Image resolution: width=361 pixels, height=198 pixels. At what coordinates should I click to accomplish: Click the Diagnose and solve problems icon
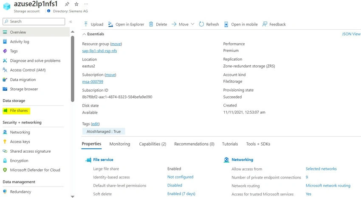coord(5,61)
